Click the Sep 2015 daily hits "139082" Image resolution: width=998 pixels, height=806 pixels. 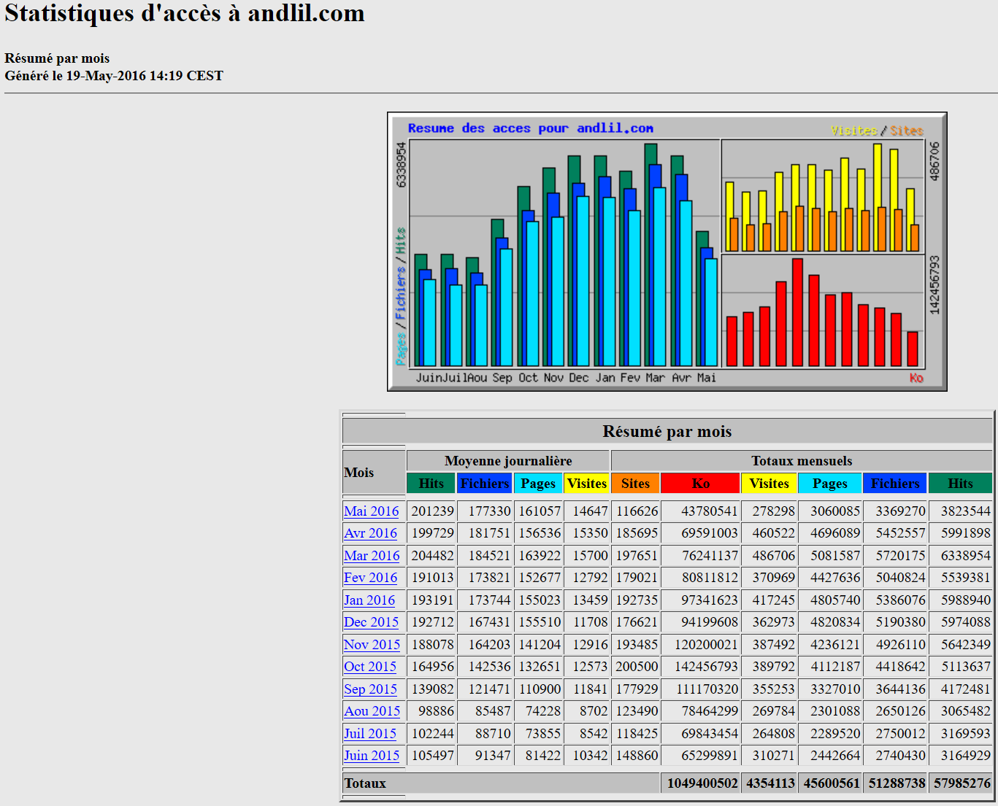(x=433, y=689)
